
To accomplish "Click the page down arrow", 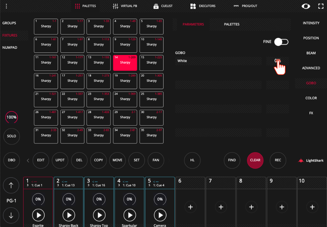I will 11,215.
